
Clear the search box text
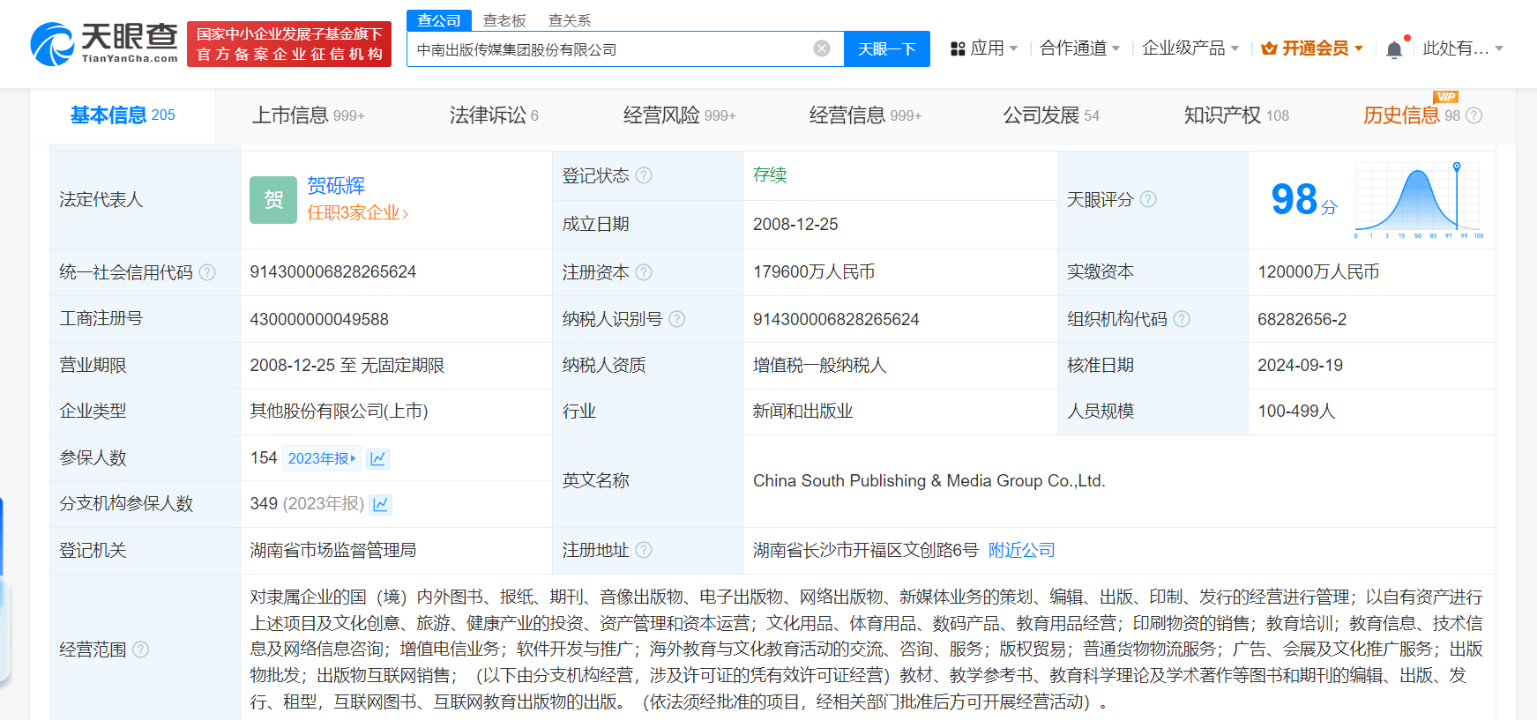point(821,48)
